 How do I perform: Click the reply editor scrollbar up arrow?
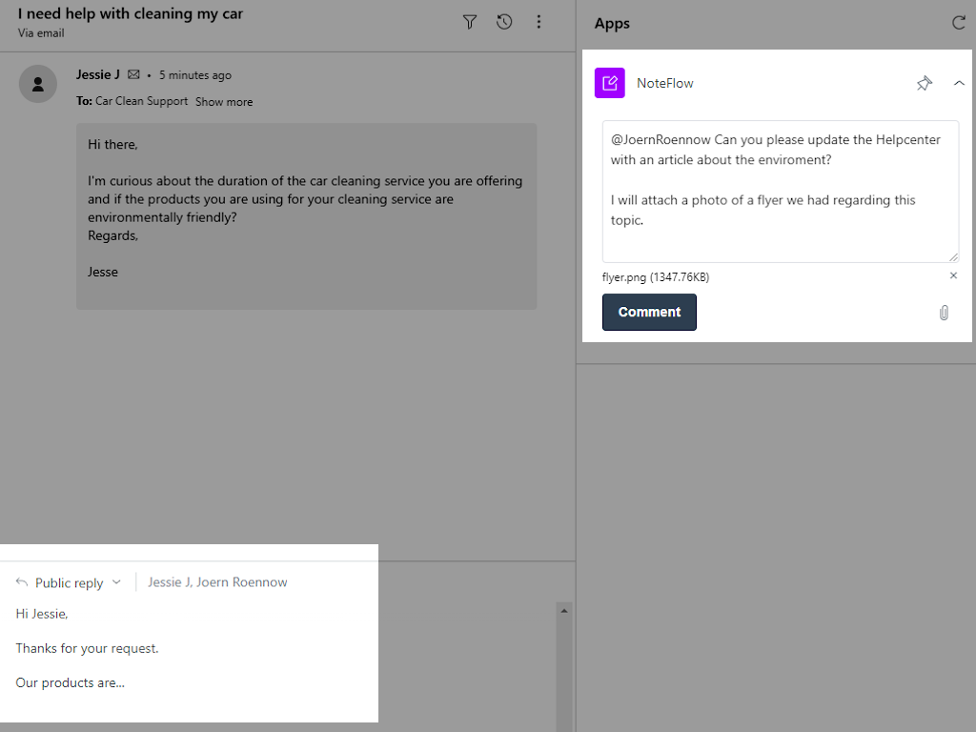point(563,610)
